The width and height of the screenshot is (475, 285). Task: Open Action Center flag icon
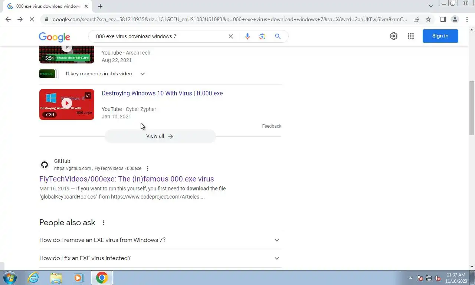point(420,278)
